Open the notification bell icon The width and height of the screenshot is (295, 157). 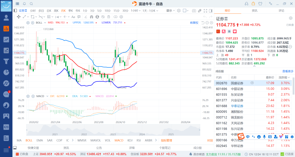pos(24,4)
